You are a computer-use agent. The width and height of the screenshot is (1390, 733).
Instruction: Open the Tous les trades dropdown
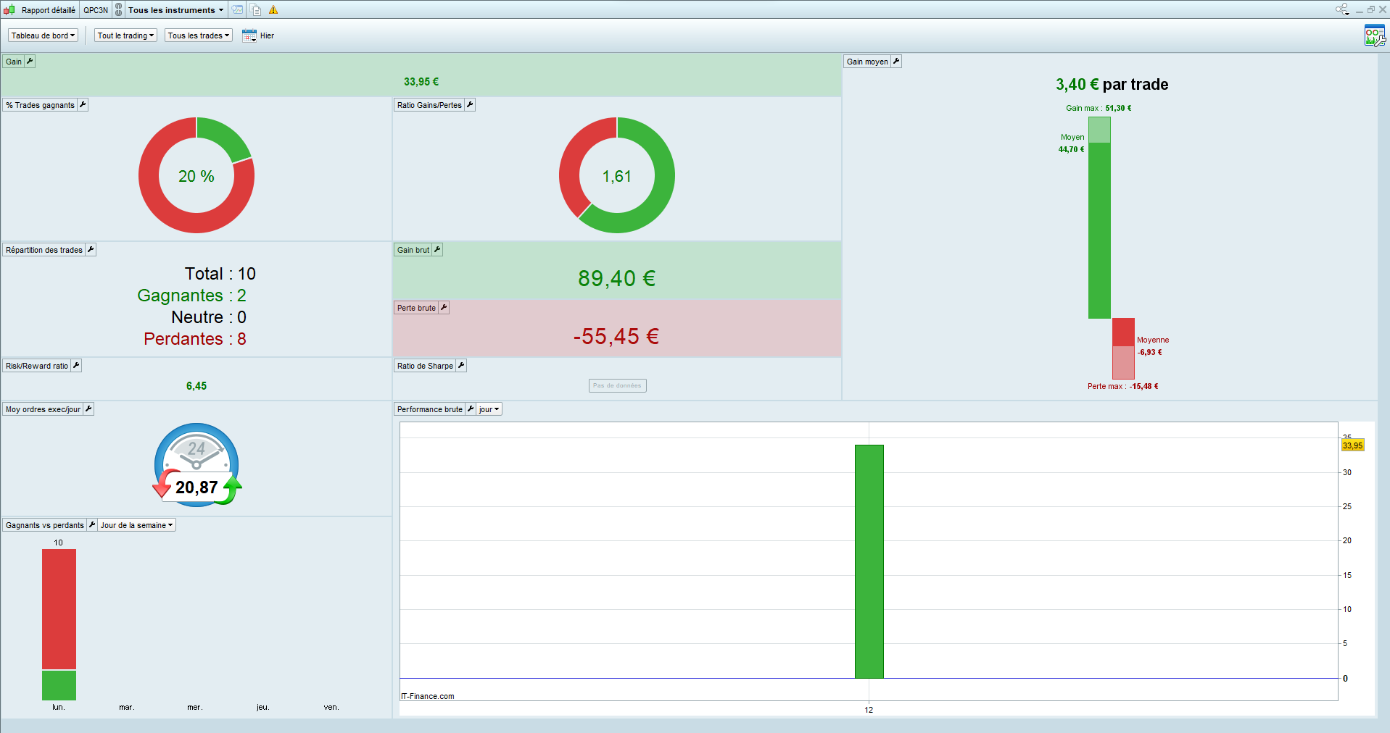(x=199, y=35)
